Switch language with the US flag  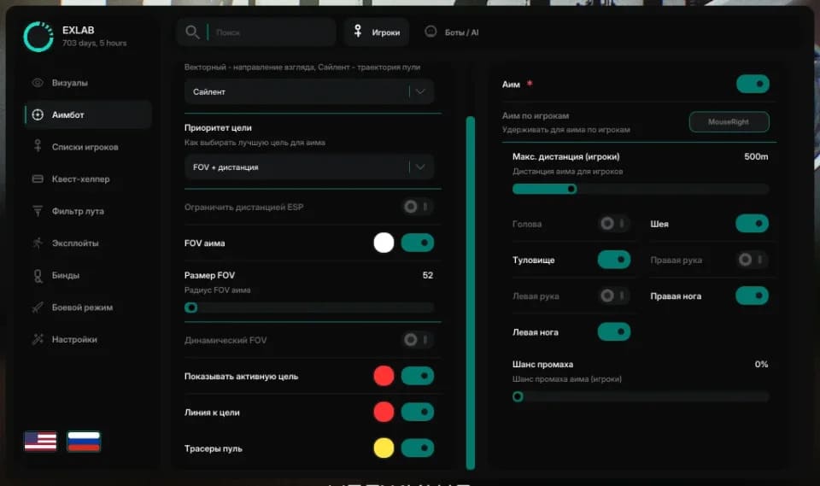tap(40, 441)
